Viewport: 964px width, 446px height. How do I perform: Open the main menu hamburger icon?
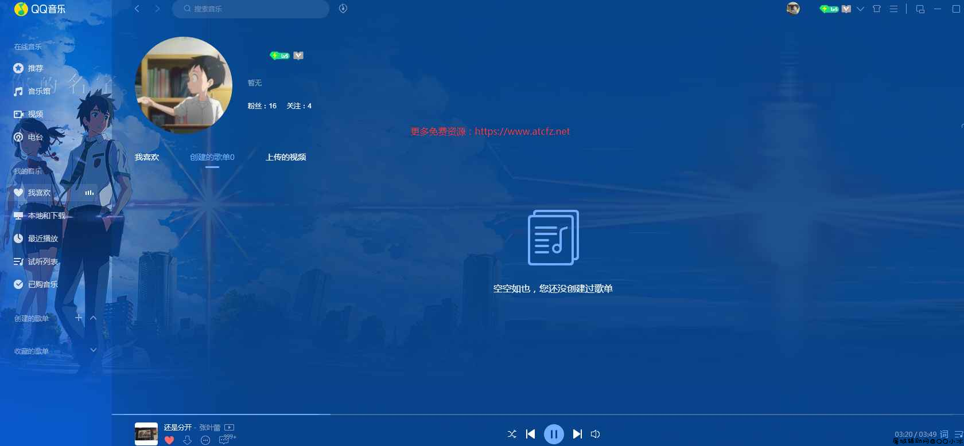[x=893, y=9]
